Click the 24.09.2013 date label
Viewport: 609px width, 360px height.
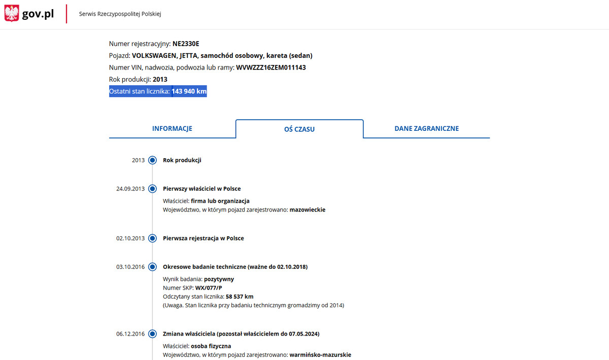[x=130, y=189]
